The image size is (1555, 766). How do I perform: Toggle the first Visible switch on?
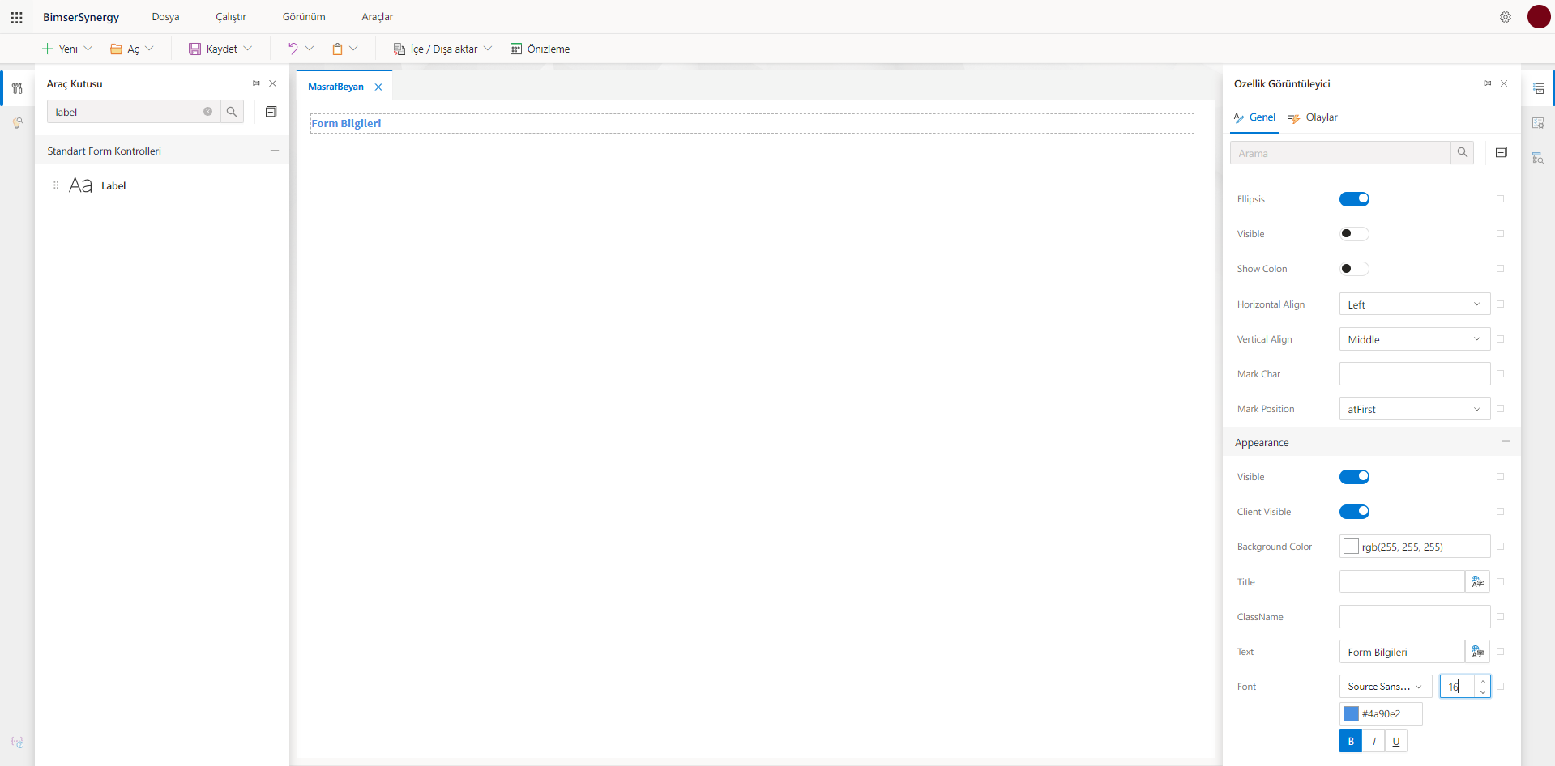(x=1354, y=234)
